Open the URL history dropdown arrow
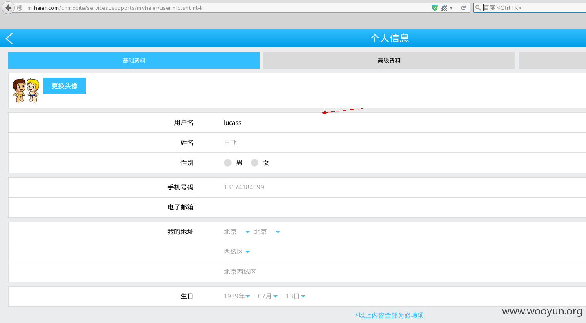This screenshot has height=323, width=586. pos(451,8)
